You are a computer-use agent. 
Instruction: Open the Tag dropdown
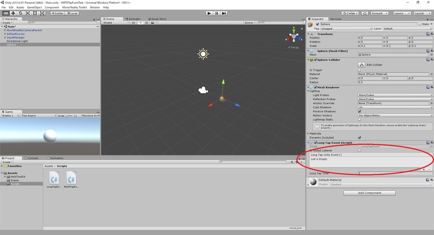[x=346, y=28]
